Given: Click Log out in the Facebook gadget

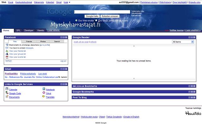Looking at the screenshot, I should pyautogui.click(x=63, y=61).
